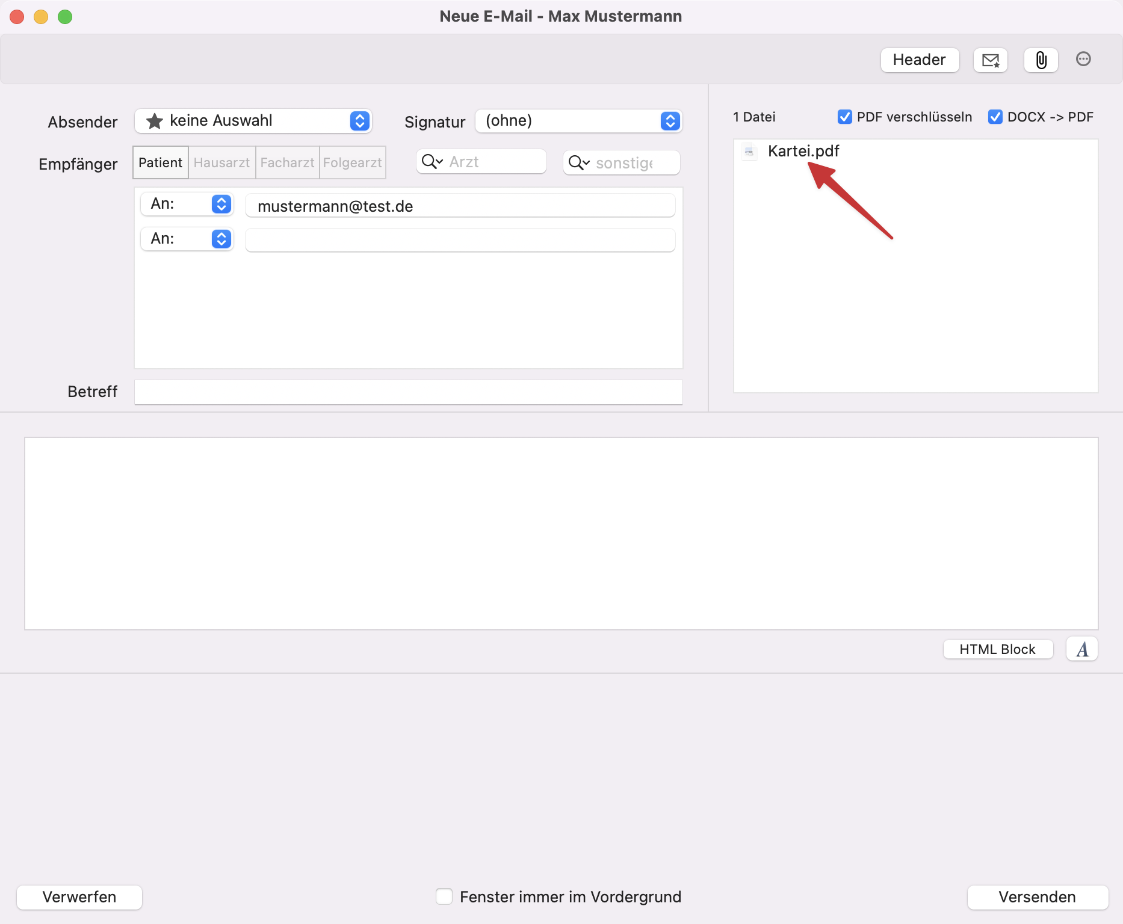Click the mail template envelope icon

[991, 60]
